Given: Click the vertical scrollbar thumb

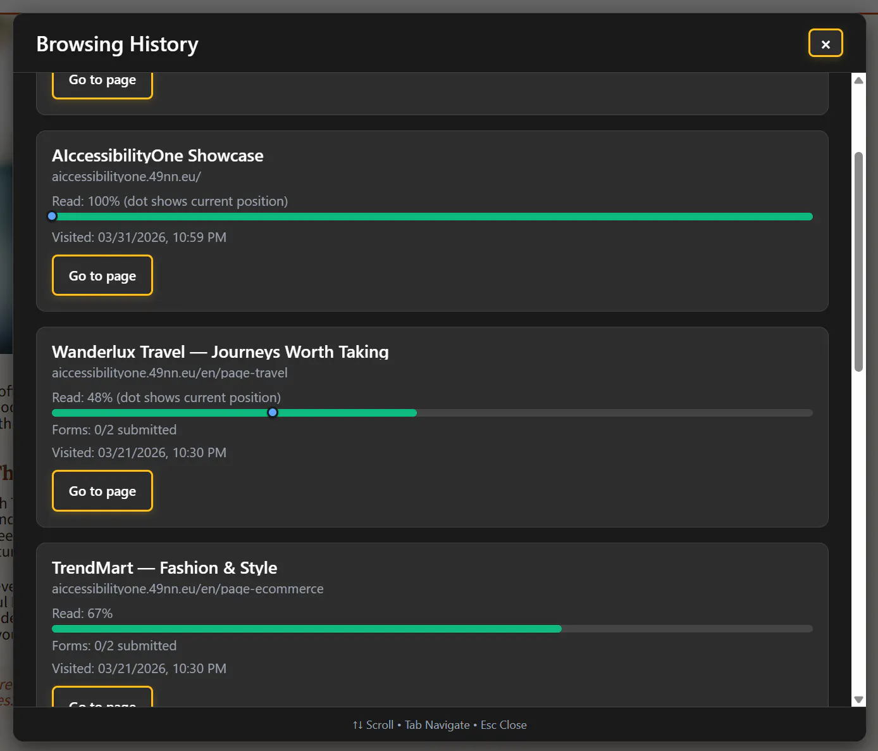Looking at the screenshot, I should 858,262.
